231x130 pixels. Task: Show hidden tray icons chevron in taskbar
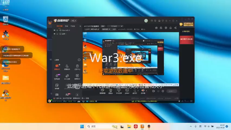(x=191, y=126)
